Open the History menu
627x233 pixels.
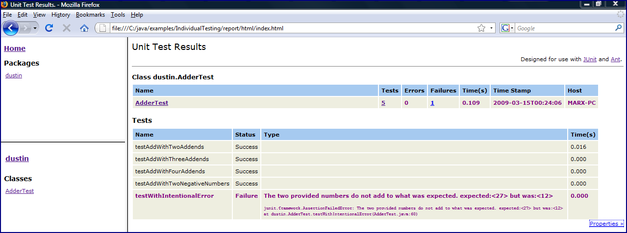tap(61, 15)
